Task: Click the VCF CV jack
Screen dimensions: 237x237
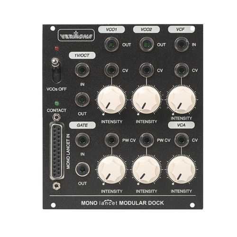Action: tap(182, 70)
